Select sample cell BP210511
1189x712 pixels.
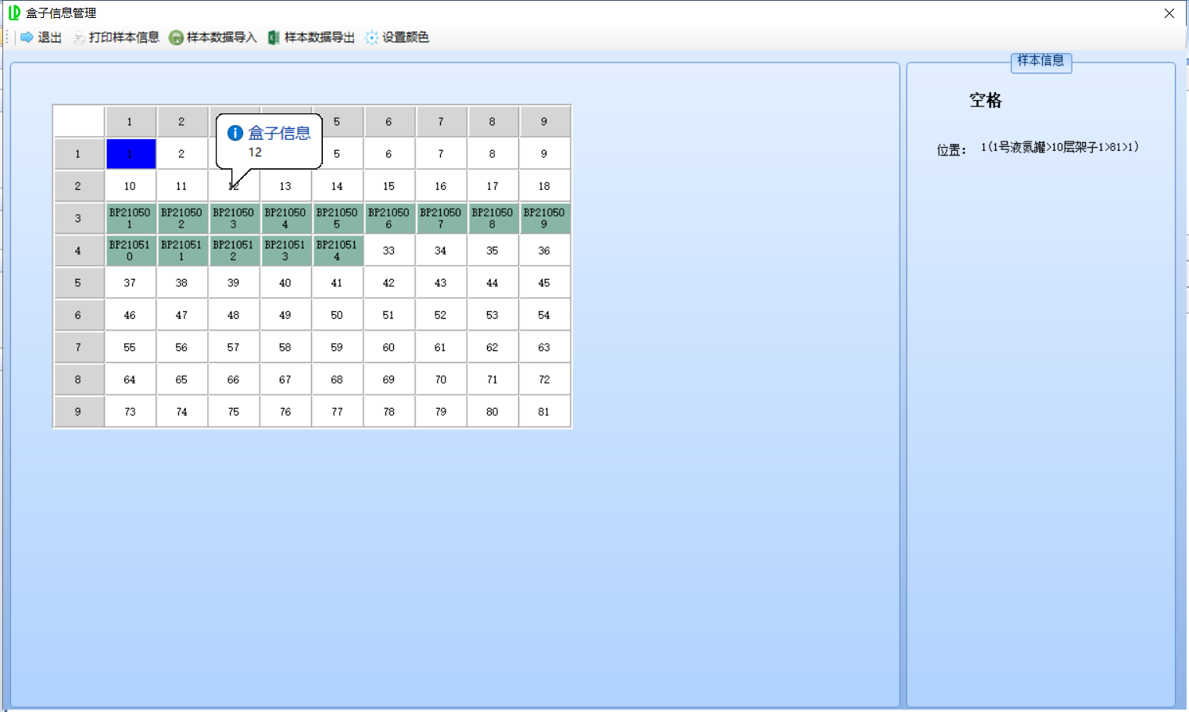[x=182, y=251]
